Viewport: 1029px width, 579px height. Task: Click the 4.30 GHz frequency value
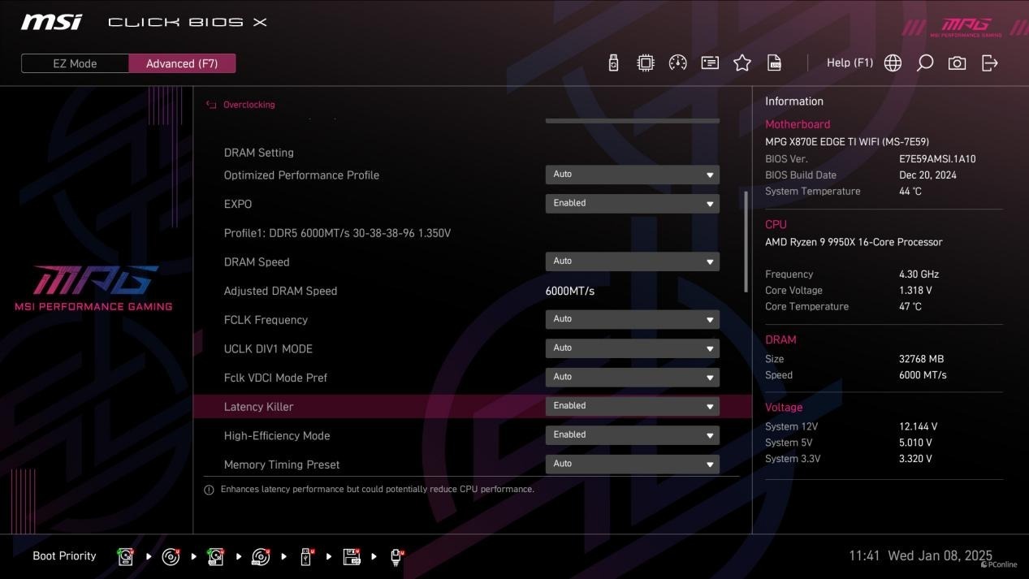pyautogui.click(x=919, y=274)
